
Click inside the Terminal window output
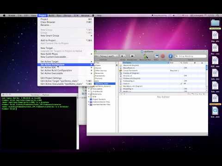(38, 123)
